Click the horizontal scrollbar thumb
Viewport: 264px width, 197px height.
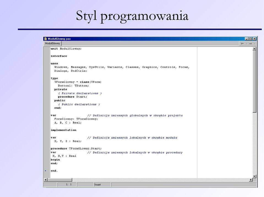click(60, 180)
